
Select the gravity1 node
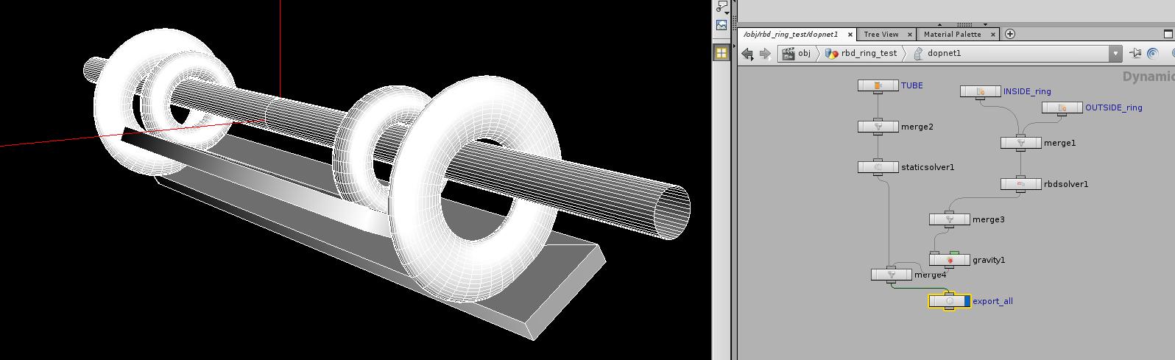click(950, 261)
